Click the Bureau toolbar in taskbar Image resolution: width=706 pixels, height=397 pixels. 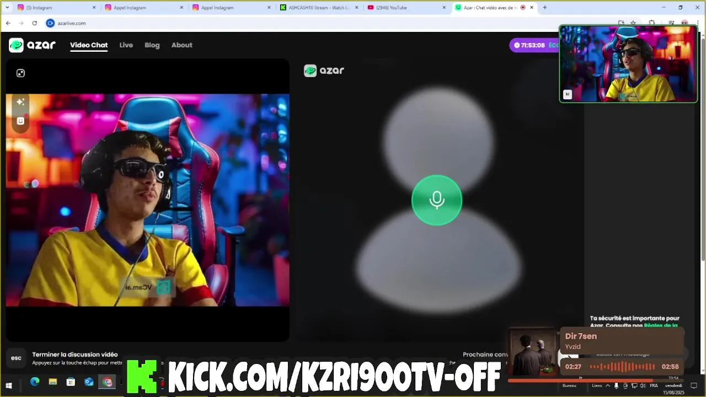click(569, 385)
